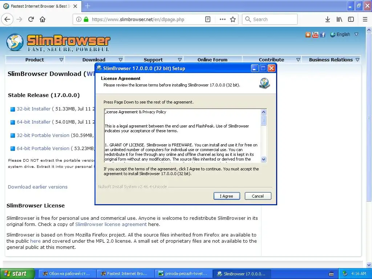Download the 64-bit Installer link
The image size is (372, 279).
click(33, 122)
